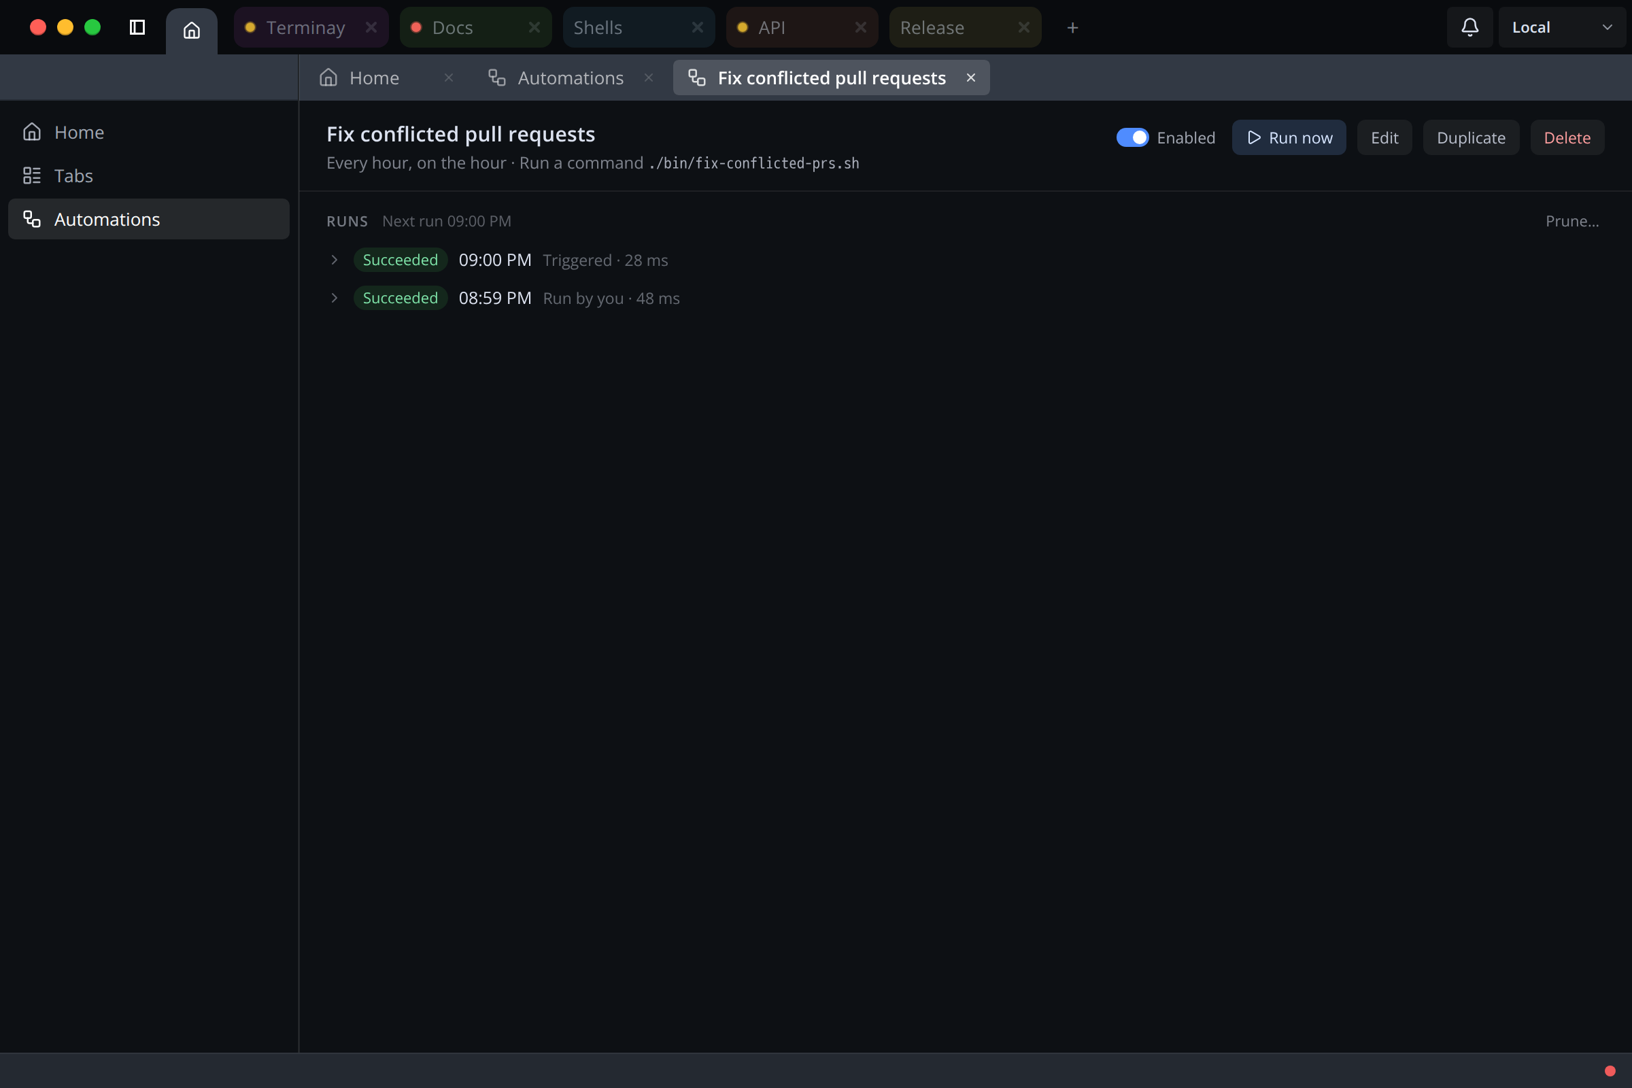
Task: Click the green macOS maximize button
Action: [92, 27]
